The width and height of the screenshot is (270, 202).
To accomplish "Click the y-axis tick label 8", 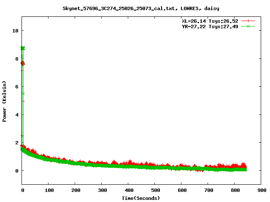I will pos(17,59).
